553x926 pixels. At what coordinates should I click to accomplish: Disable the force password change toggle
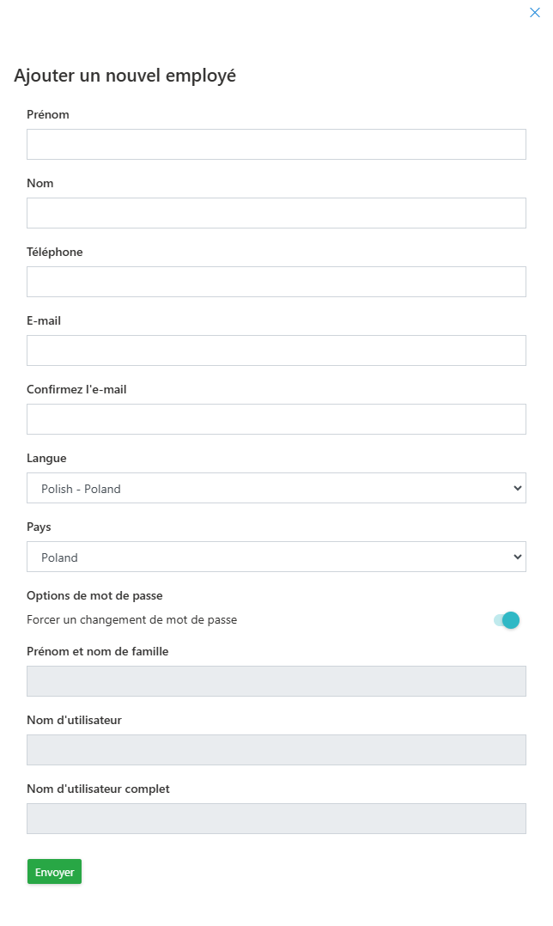pos(507,620)
